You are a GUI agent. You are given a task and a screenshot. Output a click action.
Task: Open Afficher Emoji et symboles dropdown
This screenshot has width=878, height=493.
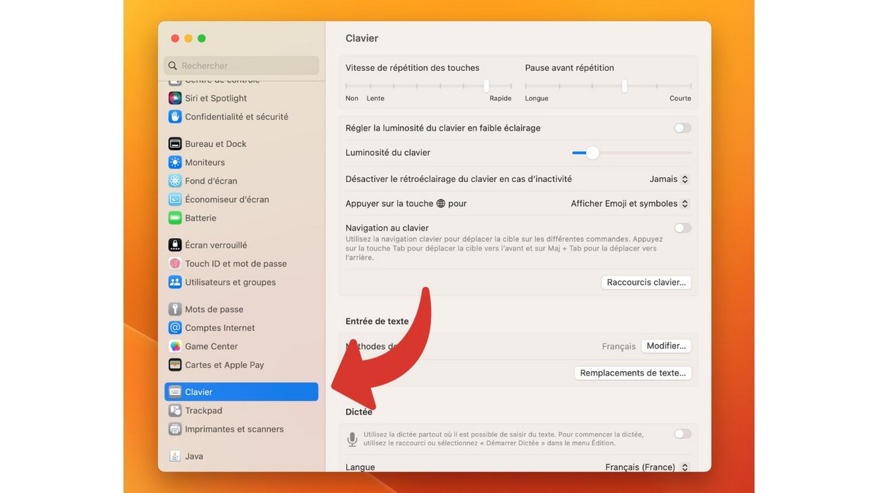pos(630,204)
